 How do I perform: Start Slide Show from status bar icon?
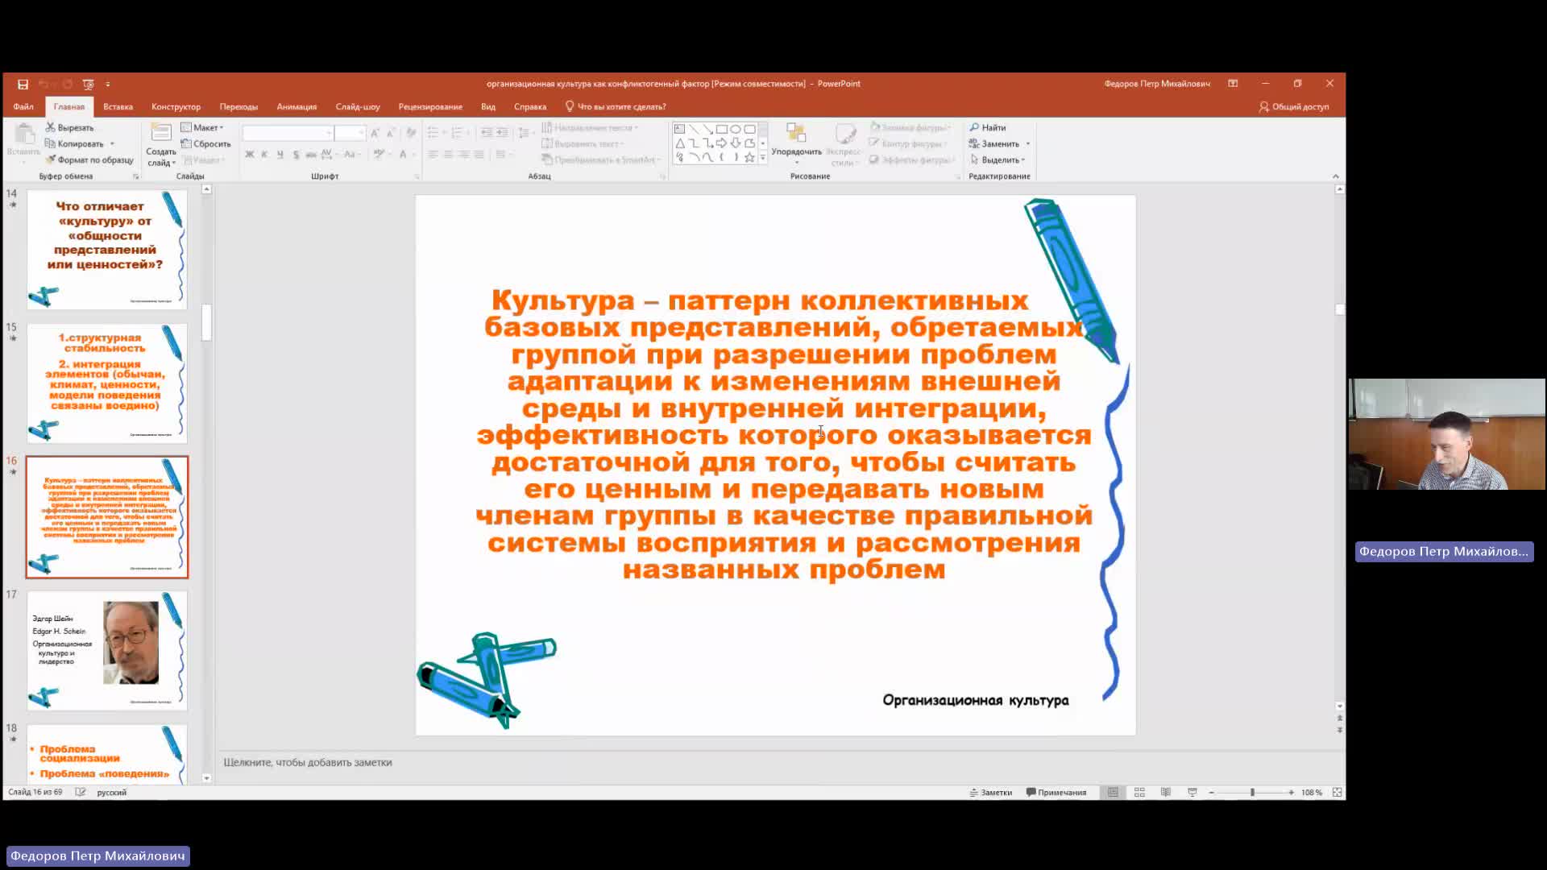(1192, 793)
